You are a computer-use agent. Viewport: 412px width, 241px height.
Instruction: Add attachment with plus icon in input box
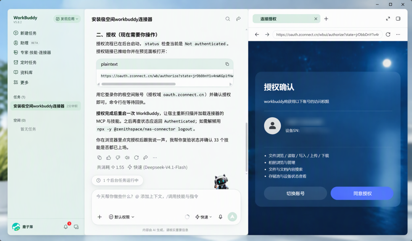pos(100,217)
